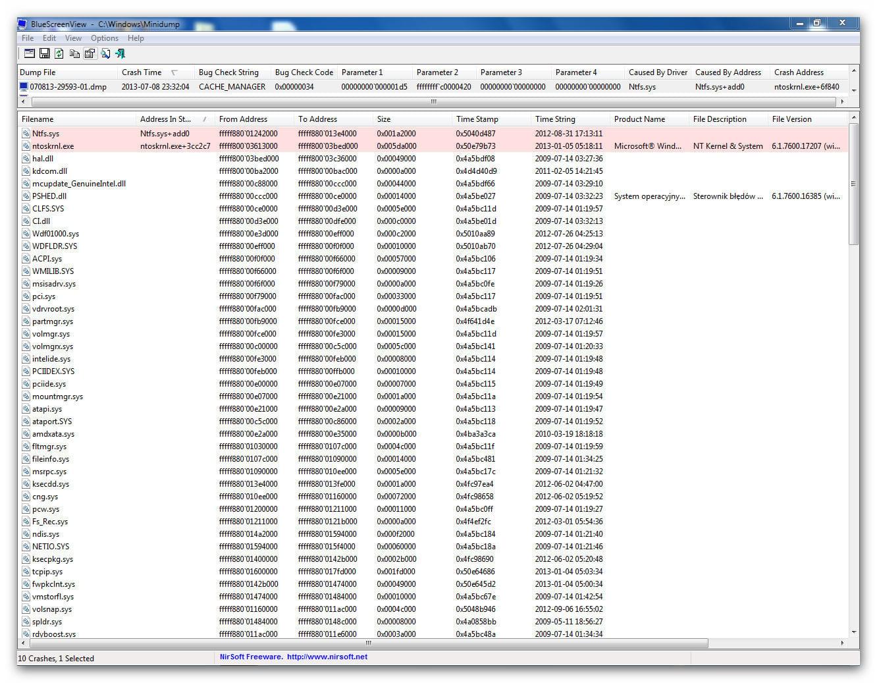Click the Save Selected Items floppy icon
Screen dimensions: 877x683
click(x=45, y=53)
